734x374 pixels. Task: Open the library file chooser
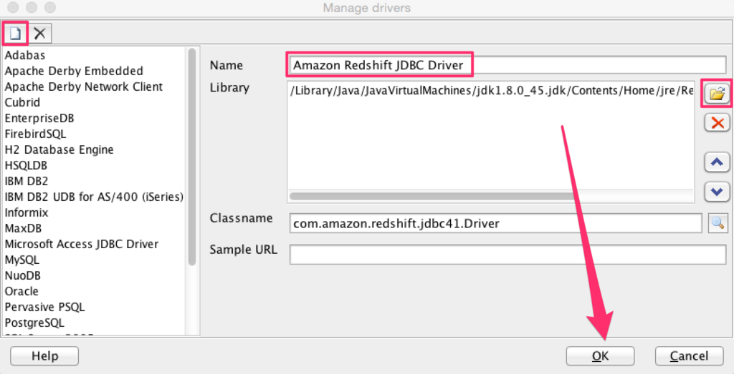click(717, 94)
